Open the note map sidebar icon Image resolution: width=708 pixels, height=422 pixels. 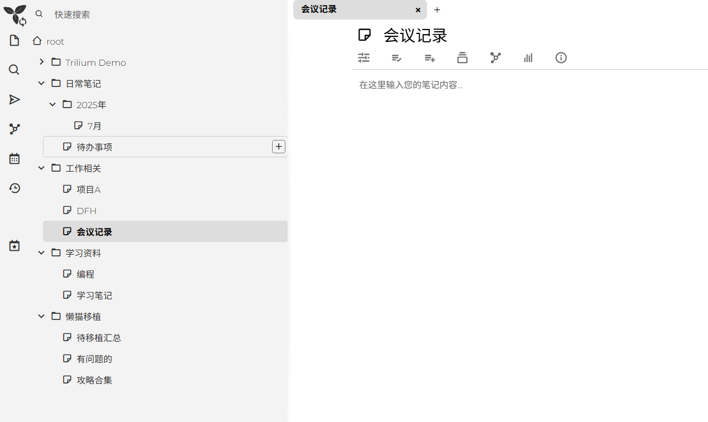pos(14,129)
